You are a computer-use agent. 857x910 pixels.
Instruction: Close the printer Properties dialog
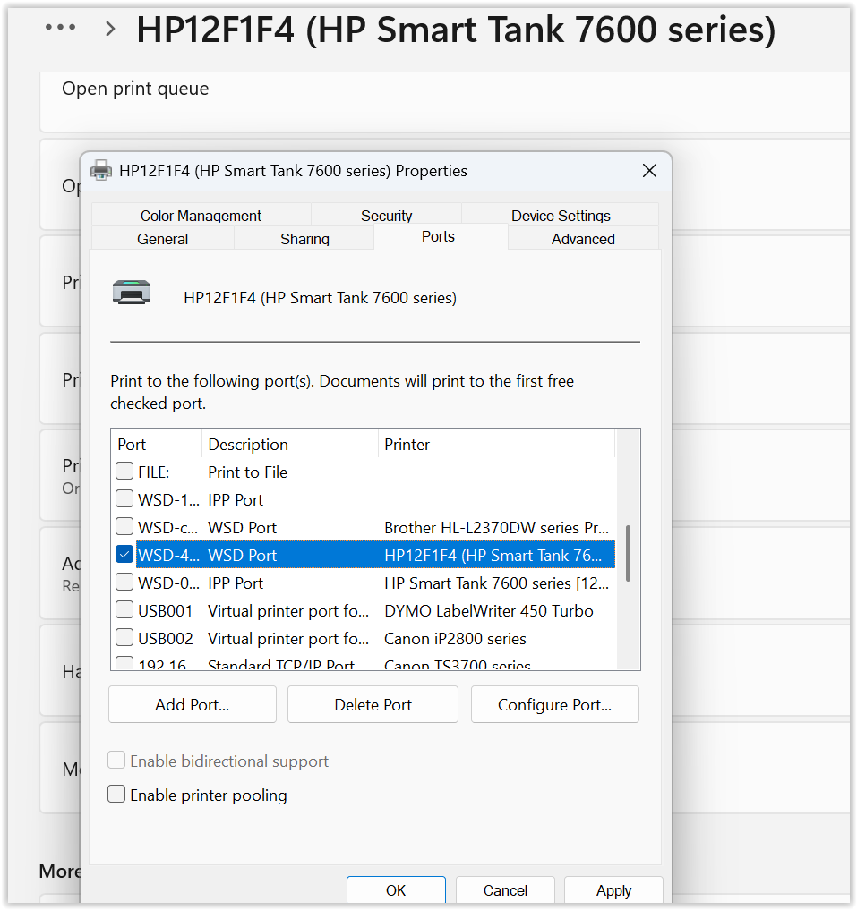coord(649,171)
